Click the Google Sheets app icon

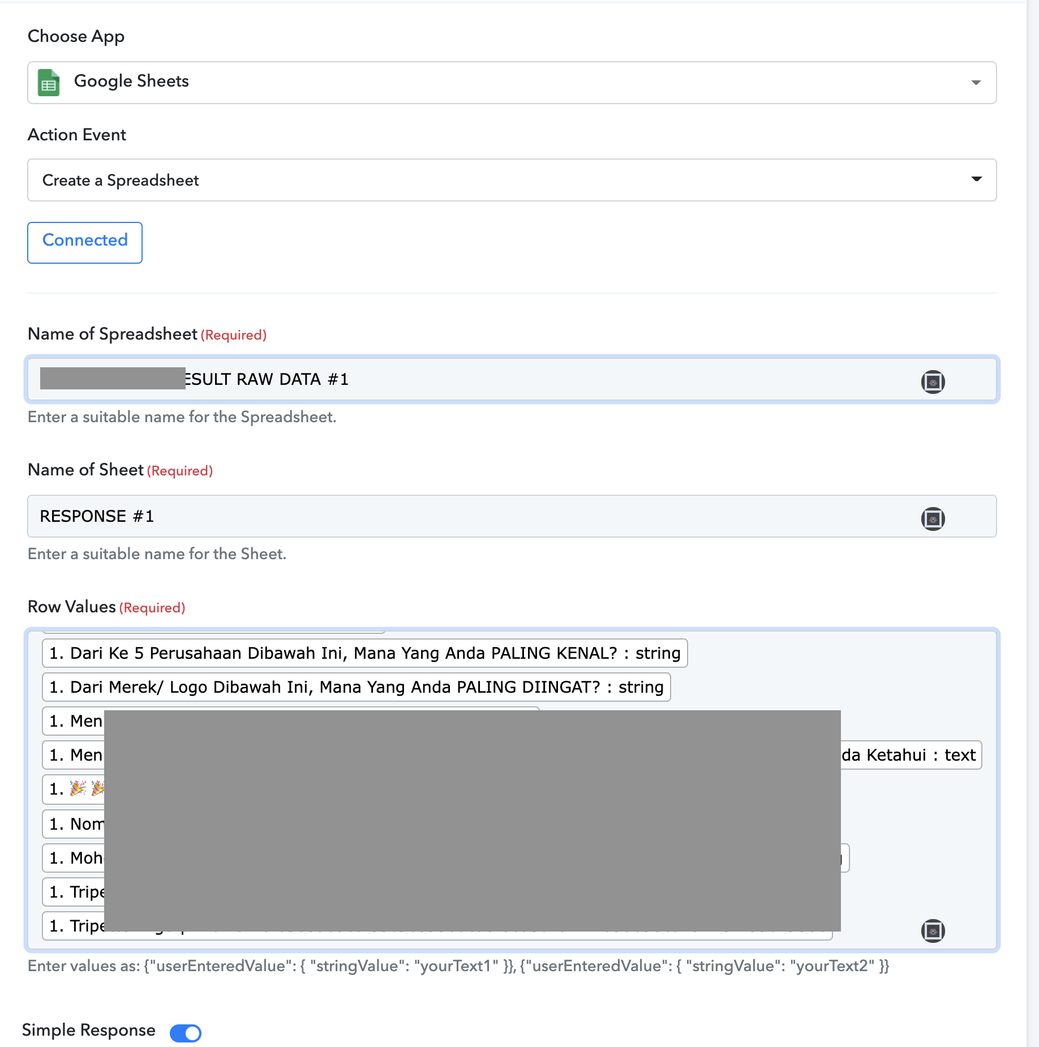coord(49,83)
